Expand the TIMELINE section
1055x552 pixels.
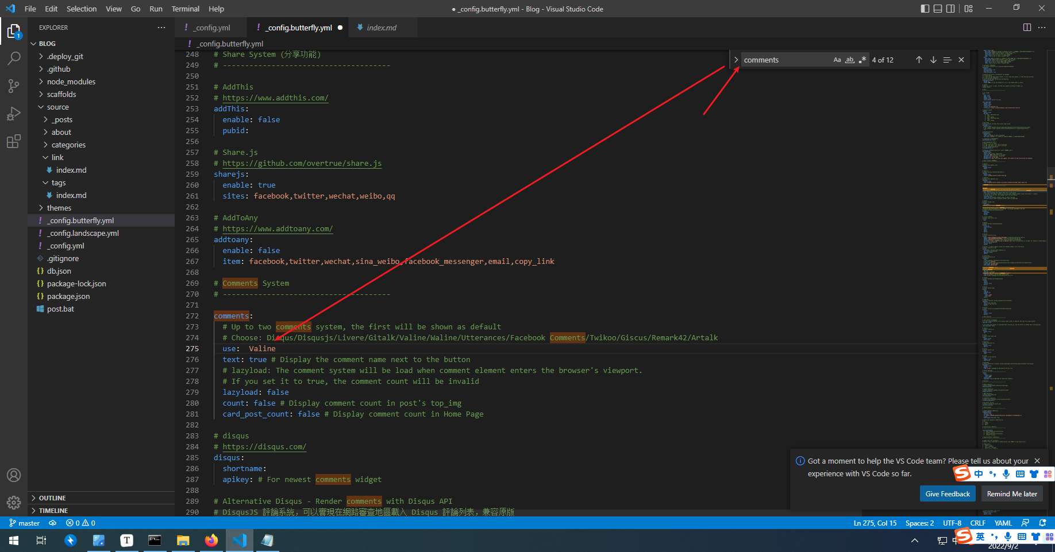point(101,511)
